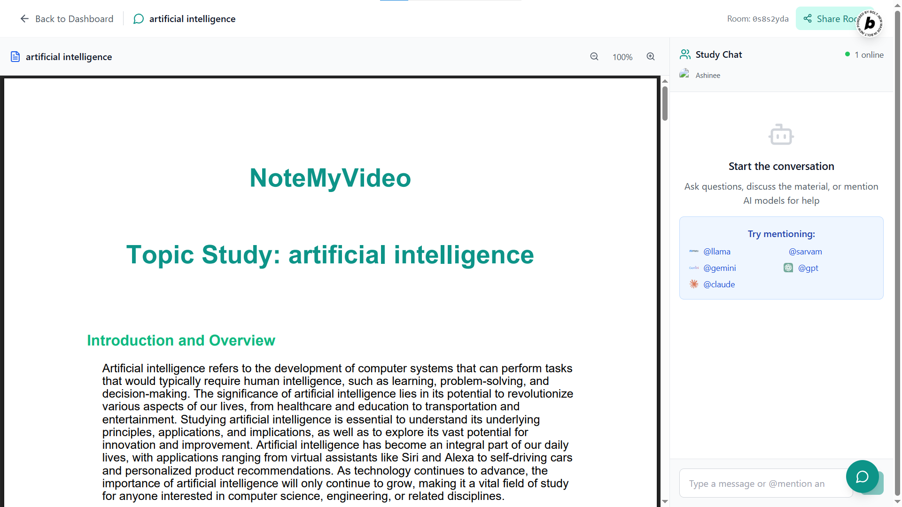The width and height of the screenshot is (902, 507).
Task: Click the Bolt.new badge icon
Action: point(870,23)
